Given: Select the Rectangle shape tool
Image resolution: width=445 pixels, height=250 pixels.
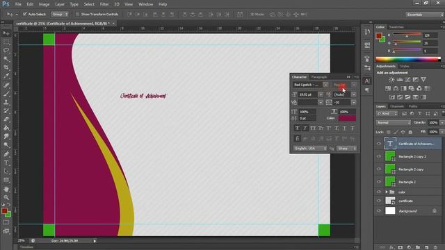Looking at the screenshot, I should (6, 180).
